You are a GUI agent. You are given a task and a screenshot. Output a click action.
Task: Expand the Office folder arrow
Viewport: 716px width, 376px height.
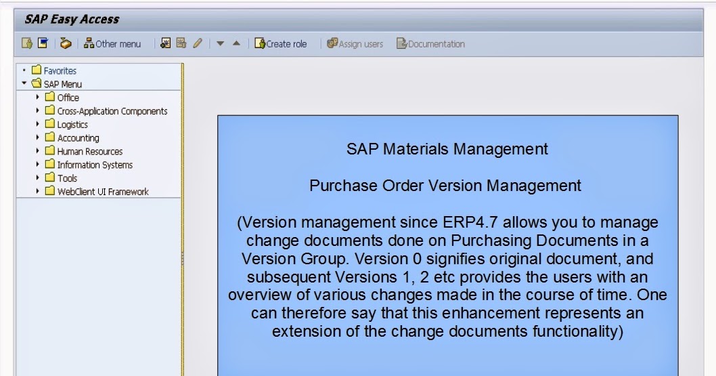click(x=37, y=97)
